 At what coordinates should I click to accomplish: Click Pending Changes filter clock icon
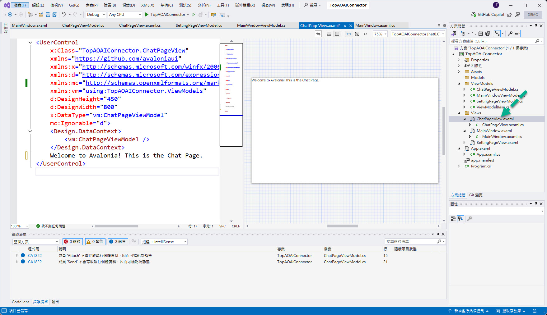pos(463,34)
